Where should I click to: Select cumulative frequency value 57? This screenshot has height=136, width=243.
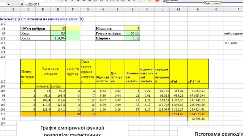point(133,110)
